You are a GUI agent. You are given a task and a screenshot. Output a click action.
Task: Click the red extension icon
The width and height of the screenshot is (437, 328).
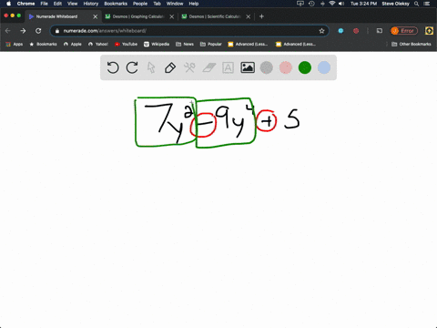(356, 31)
